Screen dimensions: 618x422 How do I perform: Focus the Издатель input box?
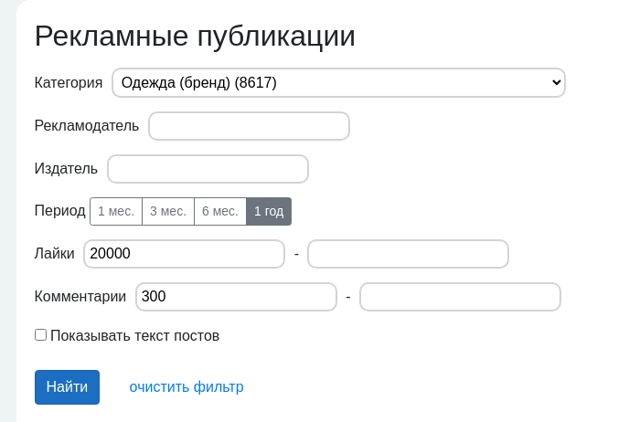208,169
